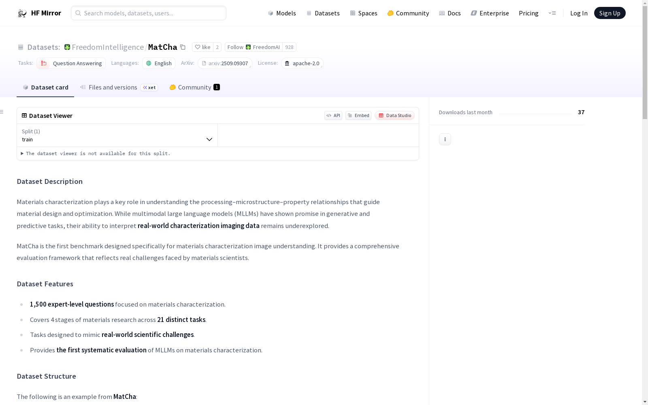Screen dimensions: 648x405
Task: Click the like count 2
Action: tap(217, 47)
